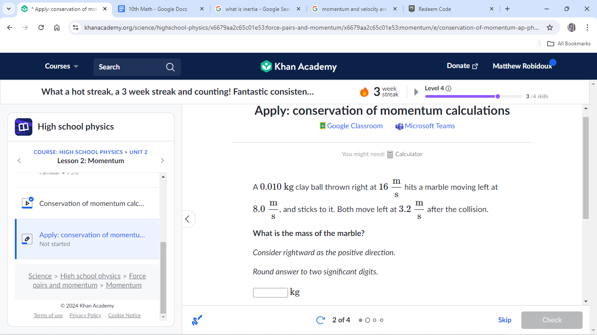Open Matthew Robidoux account menu

pos(522,66)
